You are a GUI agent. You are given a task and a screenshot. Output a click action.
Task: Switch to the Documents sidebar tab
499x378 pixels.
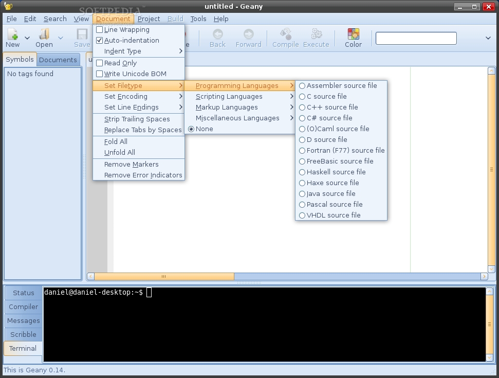(58, 60)
